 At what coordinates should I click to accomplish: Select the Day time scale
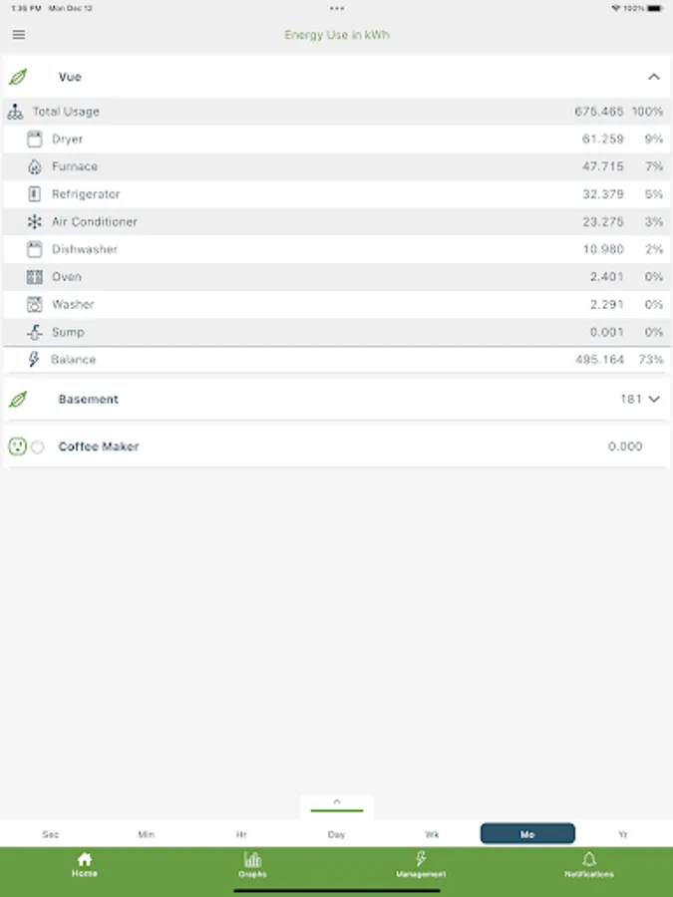click(x=337, y=834)
